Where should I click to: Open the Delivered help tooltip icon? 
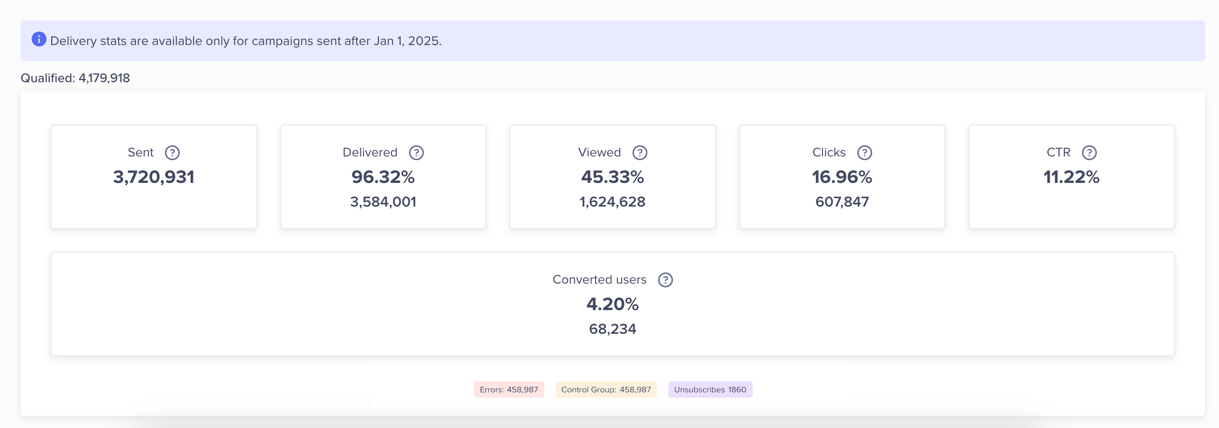(416, 153)
